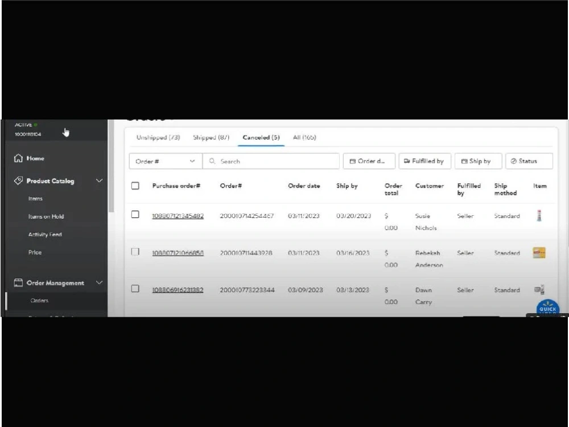Select the Canceled (5) tab
This screenshot has width=569, height=427.
click(261, 137)
